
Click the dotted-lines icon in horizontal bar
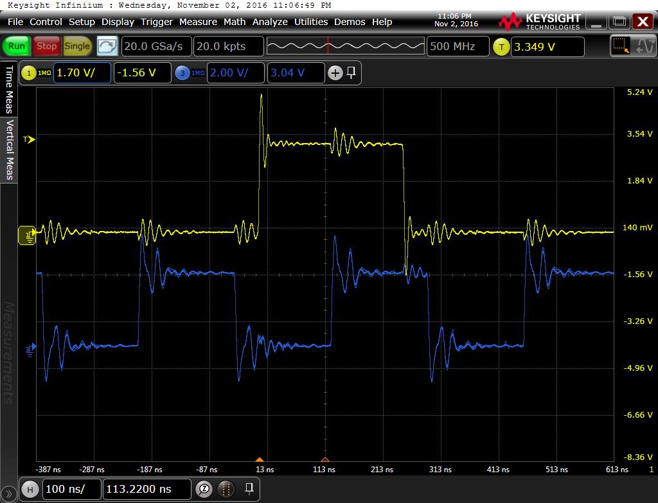tap(226, 489)
